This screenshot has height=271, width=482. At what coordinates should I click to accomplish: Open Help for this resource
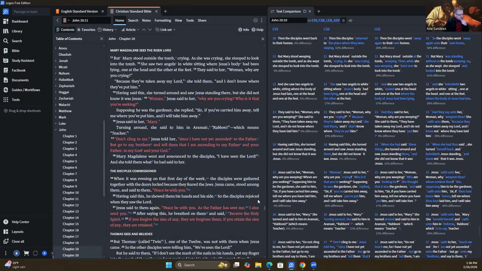pos(257,30)
